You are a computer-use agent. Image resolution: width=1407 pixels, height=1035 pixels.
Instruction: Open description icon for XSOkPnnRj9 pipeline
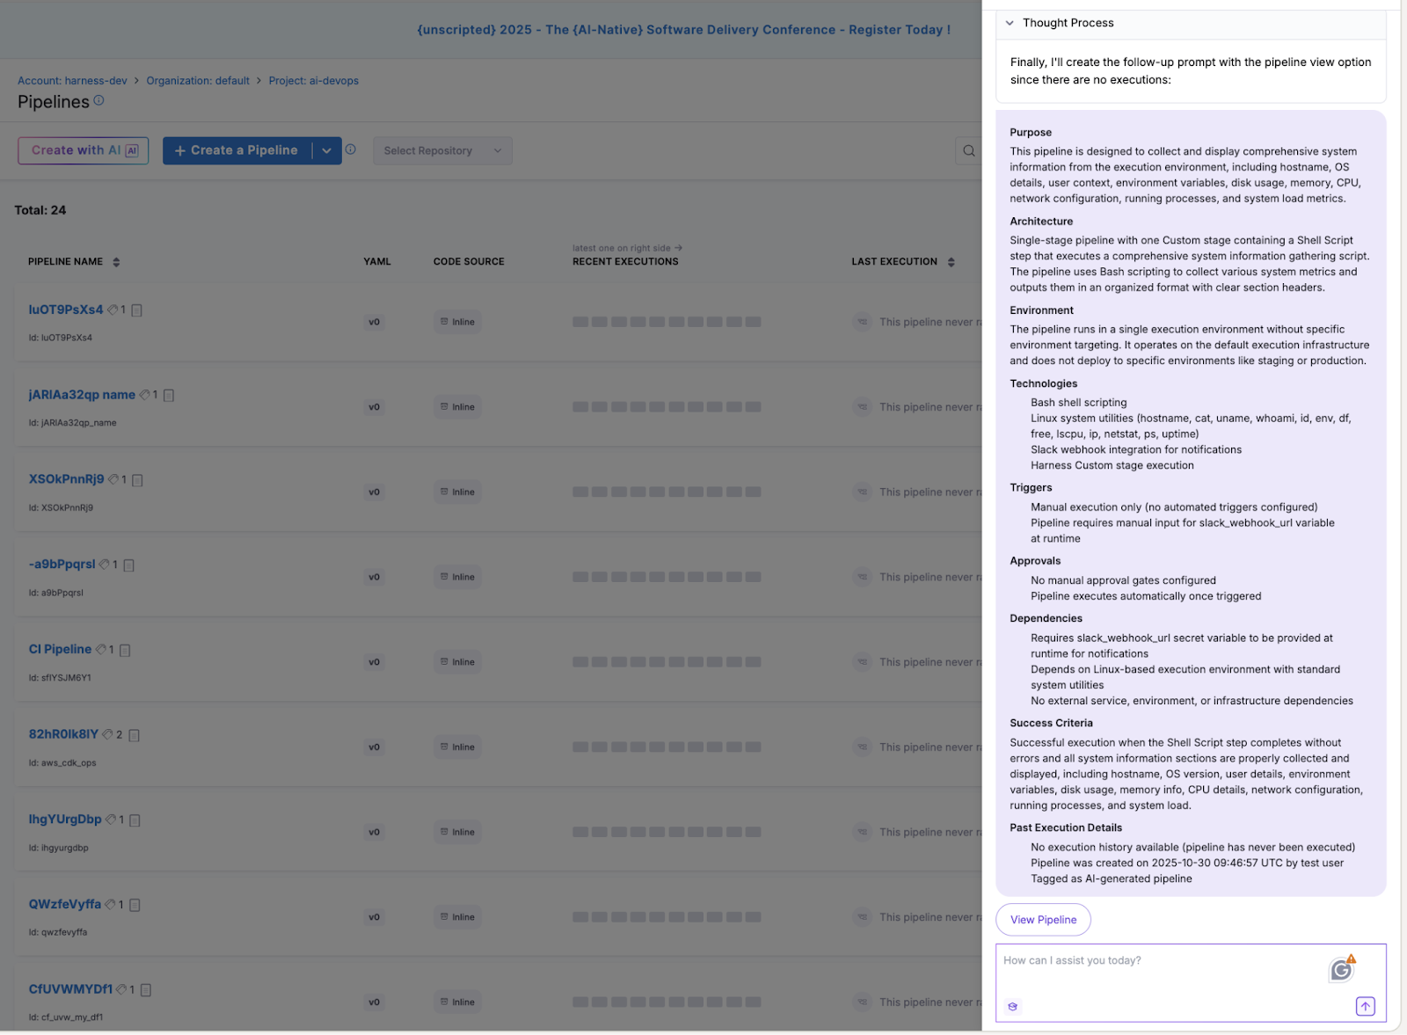[x=137, y=480]
